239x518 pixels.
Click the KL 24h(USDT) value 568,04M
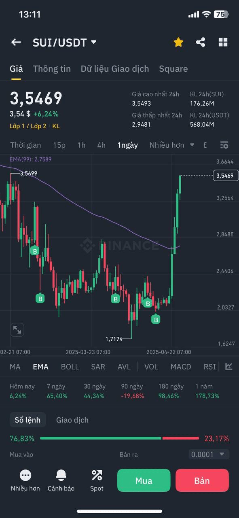pos(202,124)
